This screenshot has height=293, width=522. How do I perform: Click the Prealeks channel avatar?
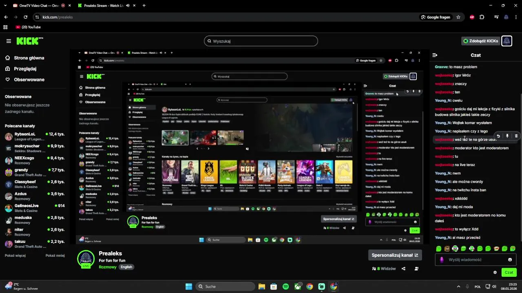coord(86,259)
